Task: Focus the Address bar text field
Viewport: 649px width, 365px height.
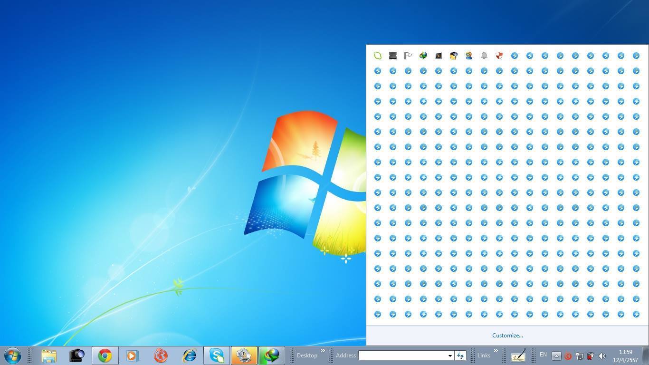Action: coord(402,355)
